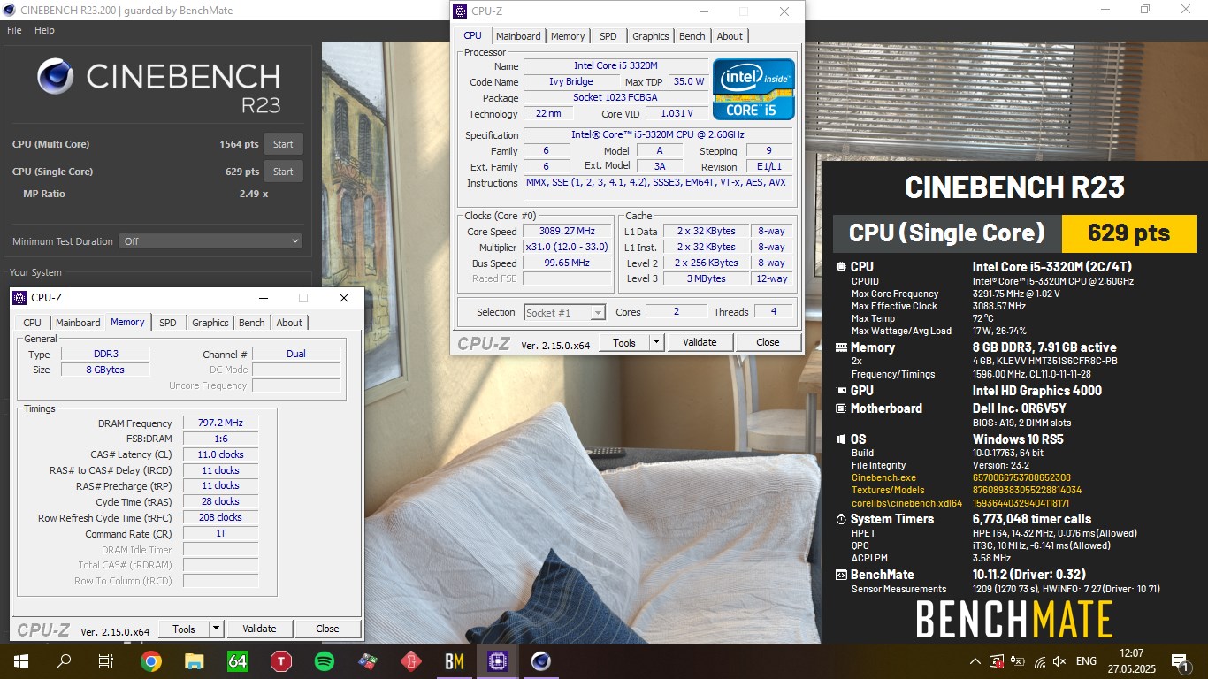Start the CPU (Single Core) test
1208x679 pixels.
coord(283,172)
